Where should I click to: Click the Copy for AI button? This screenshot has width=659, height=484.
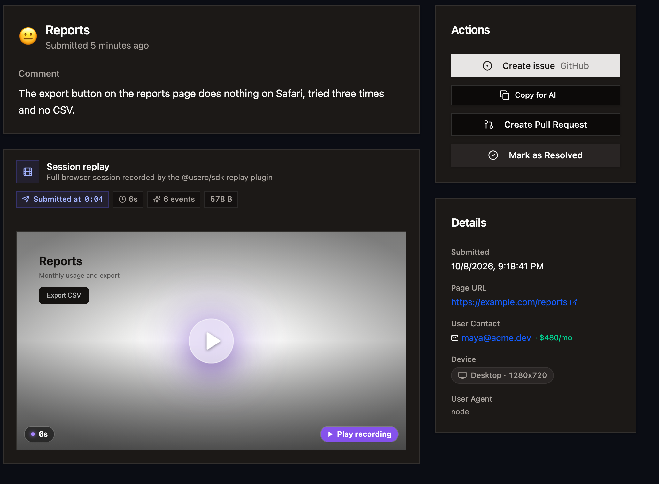(x=535, y=95)
